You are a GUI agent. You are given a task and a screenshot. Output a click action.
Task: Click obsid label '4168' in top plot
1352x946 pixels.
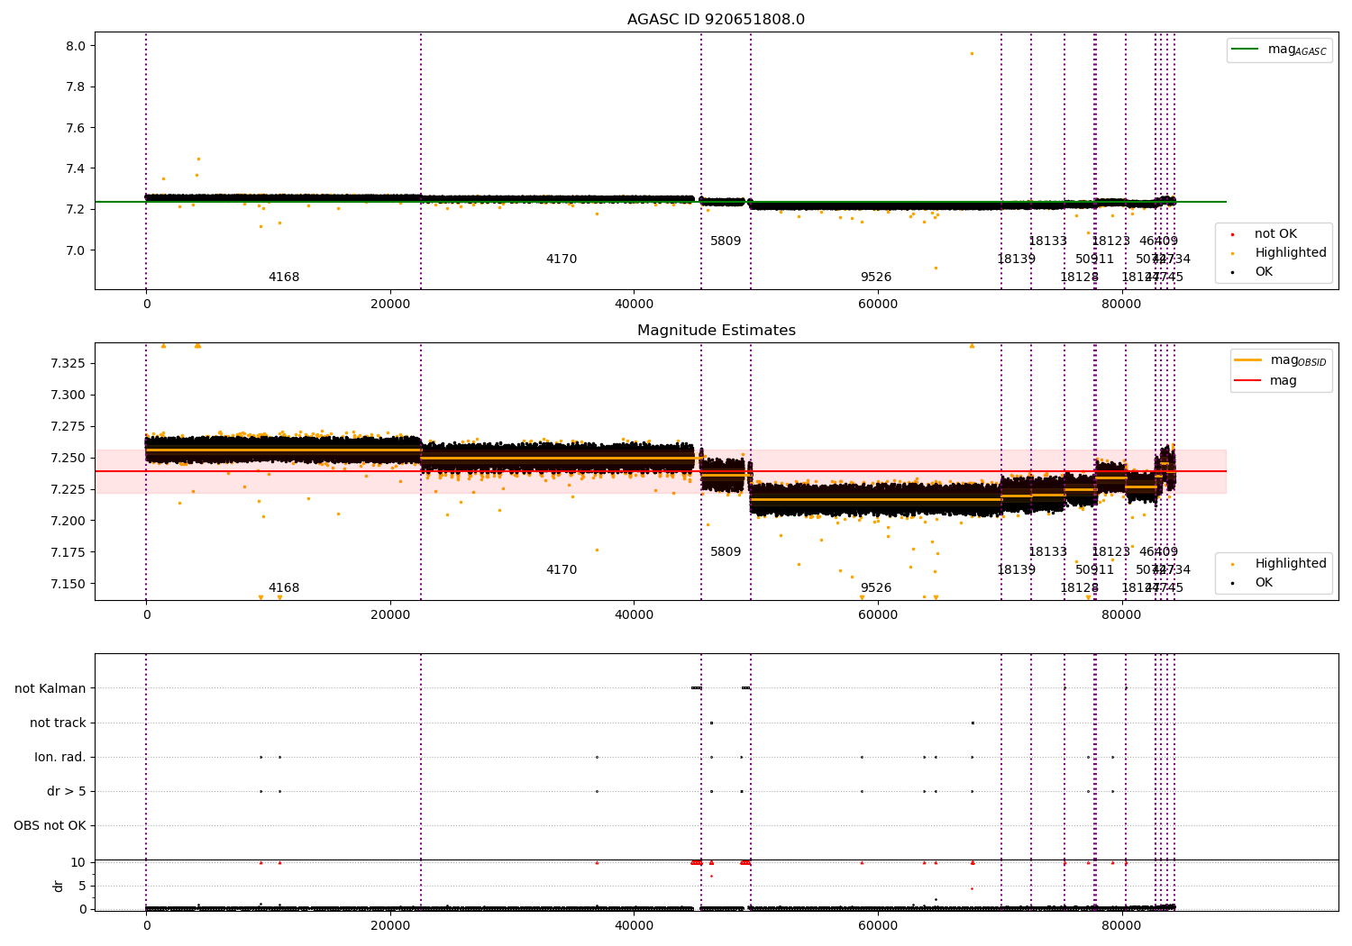tap(284, 277)
